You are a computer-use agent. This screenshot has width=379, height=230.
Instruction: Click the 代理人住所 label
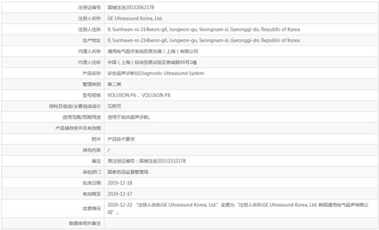point(89,62)
